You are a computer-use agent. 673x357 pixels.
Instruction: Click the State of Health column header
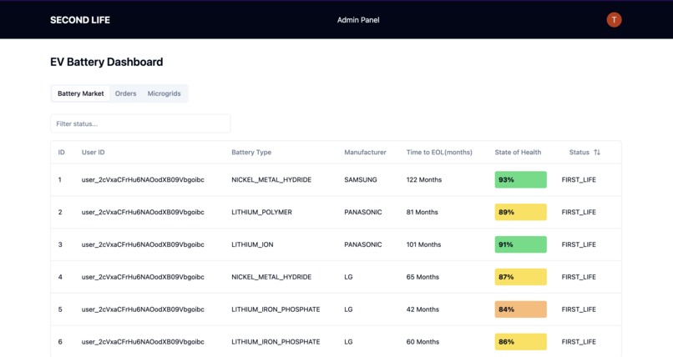tap(518, 152)
